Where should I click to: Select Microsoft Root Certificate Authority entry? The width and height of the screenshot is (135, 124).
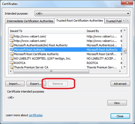coord(66,54)
